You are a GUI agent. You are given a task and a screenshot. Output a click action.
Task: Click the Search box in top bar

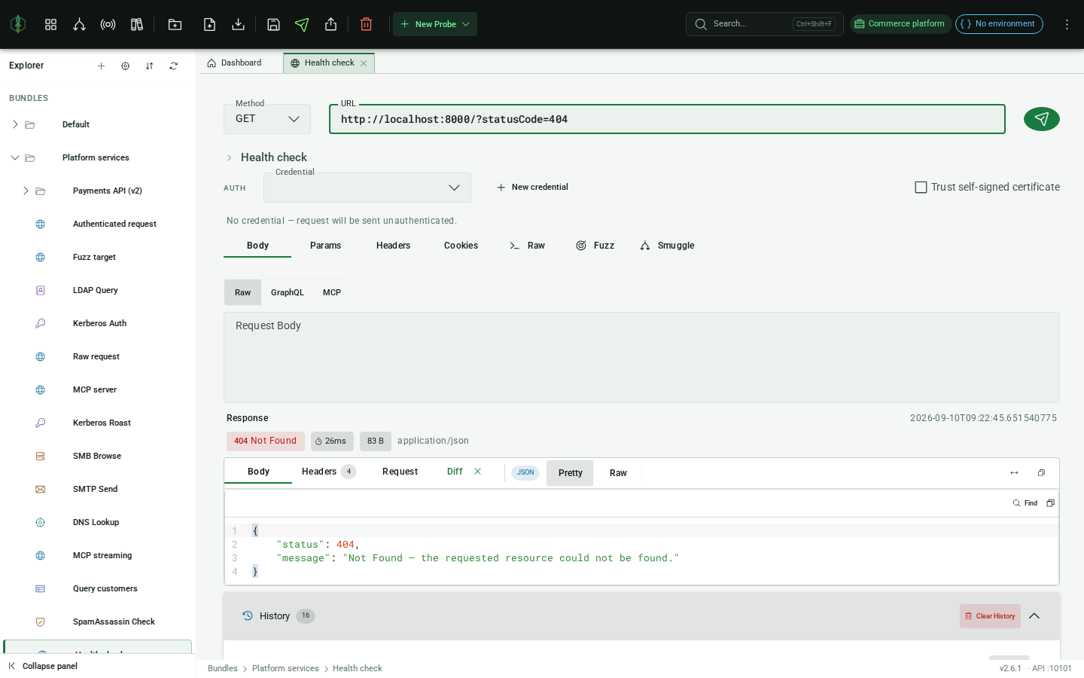pyautogui.click(x=764, y=24)
